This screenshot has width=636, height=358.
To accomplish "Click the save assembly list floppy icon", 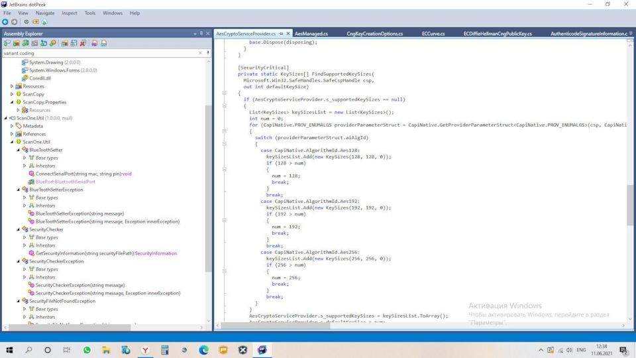I will [74, 43].
